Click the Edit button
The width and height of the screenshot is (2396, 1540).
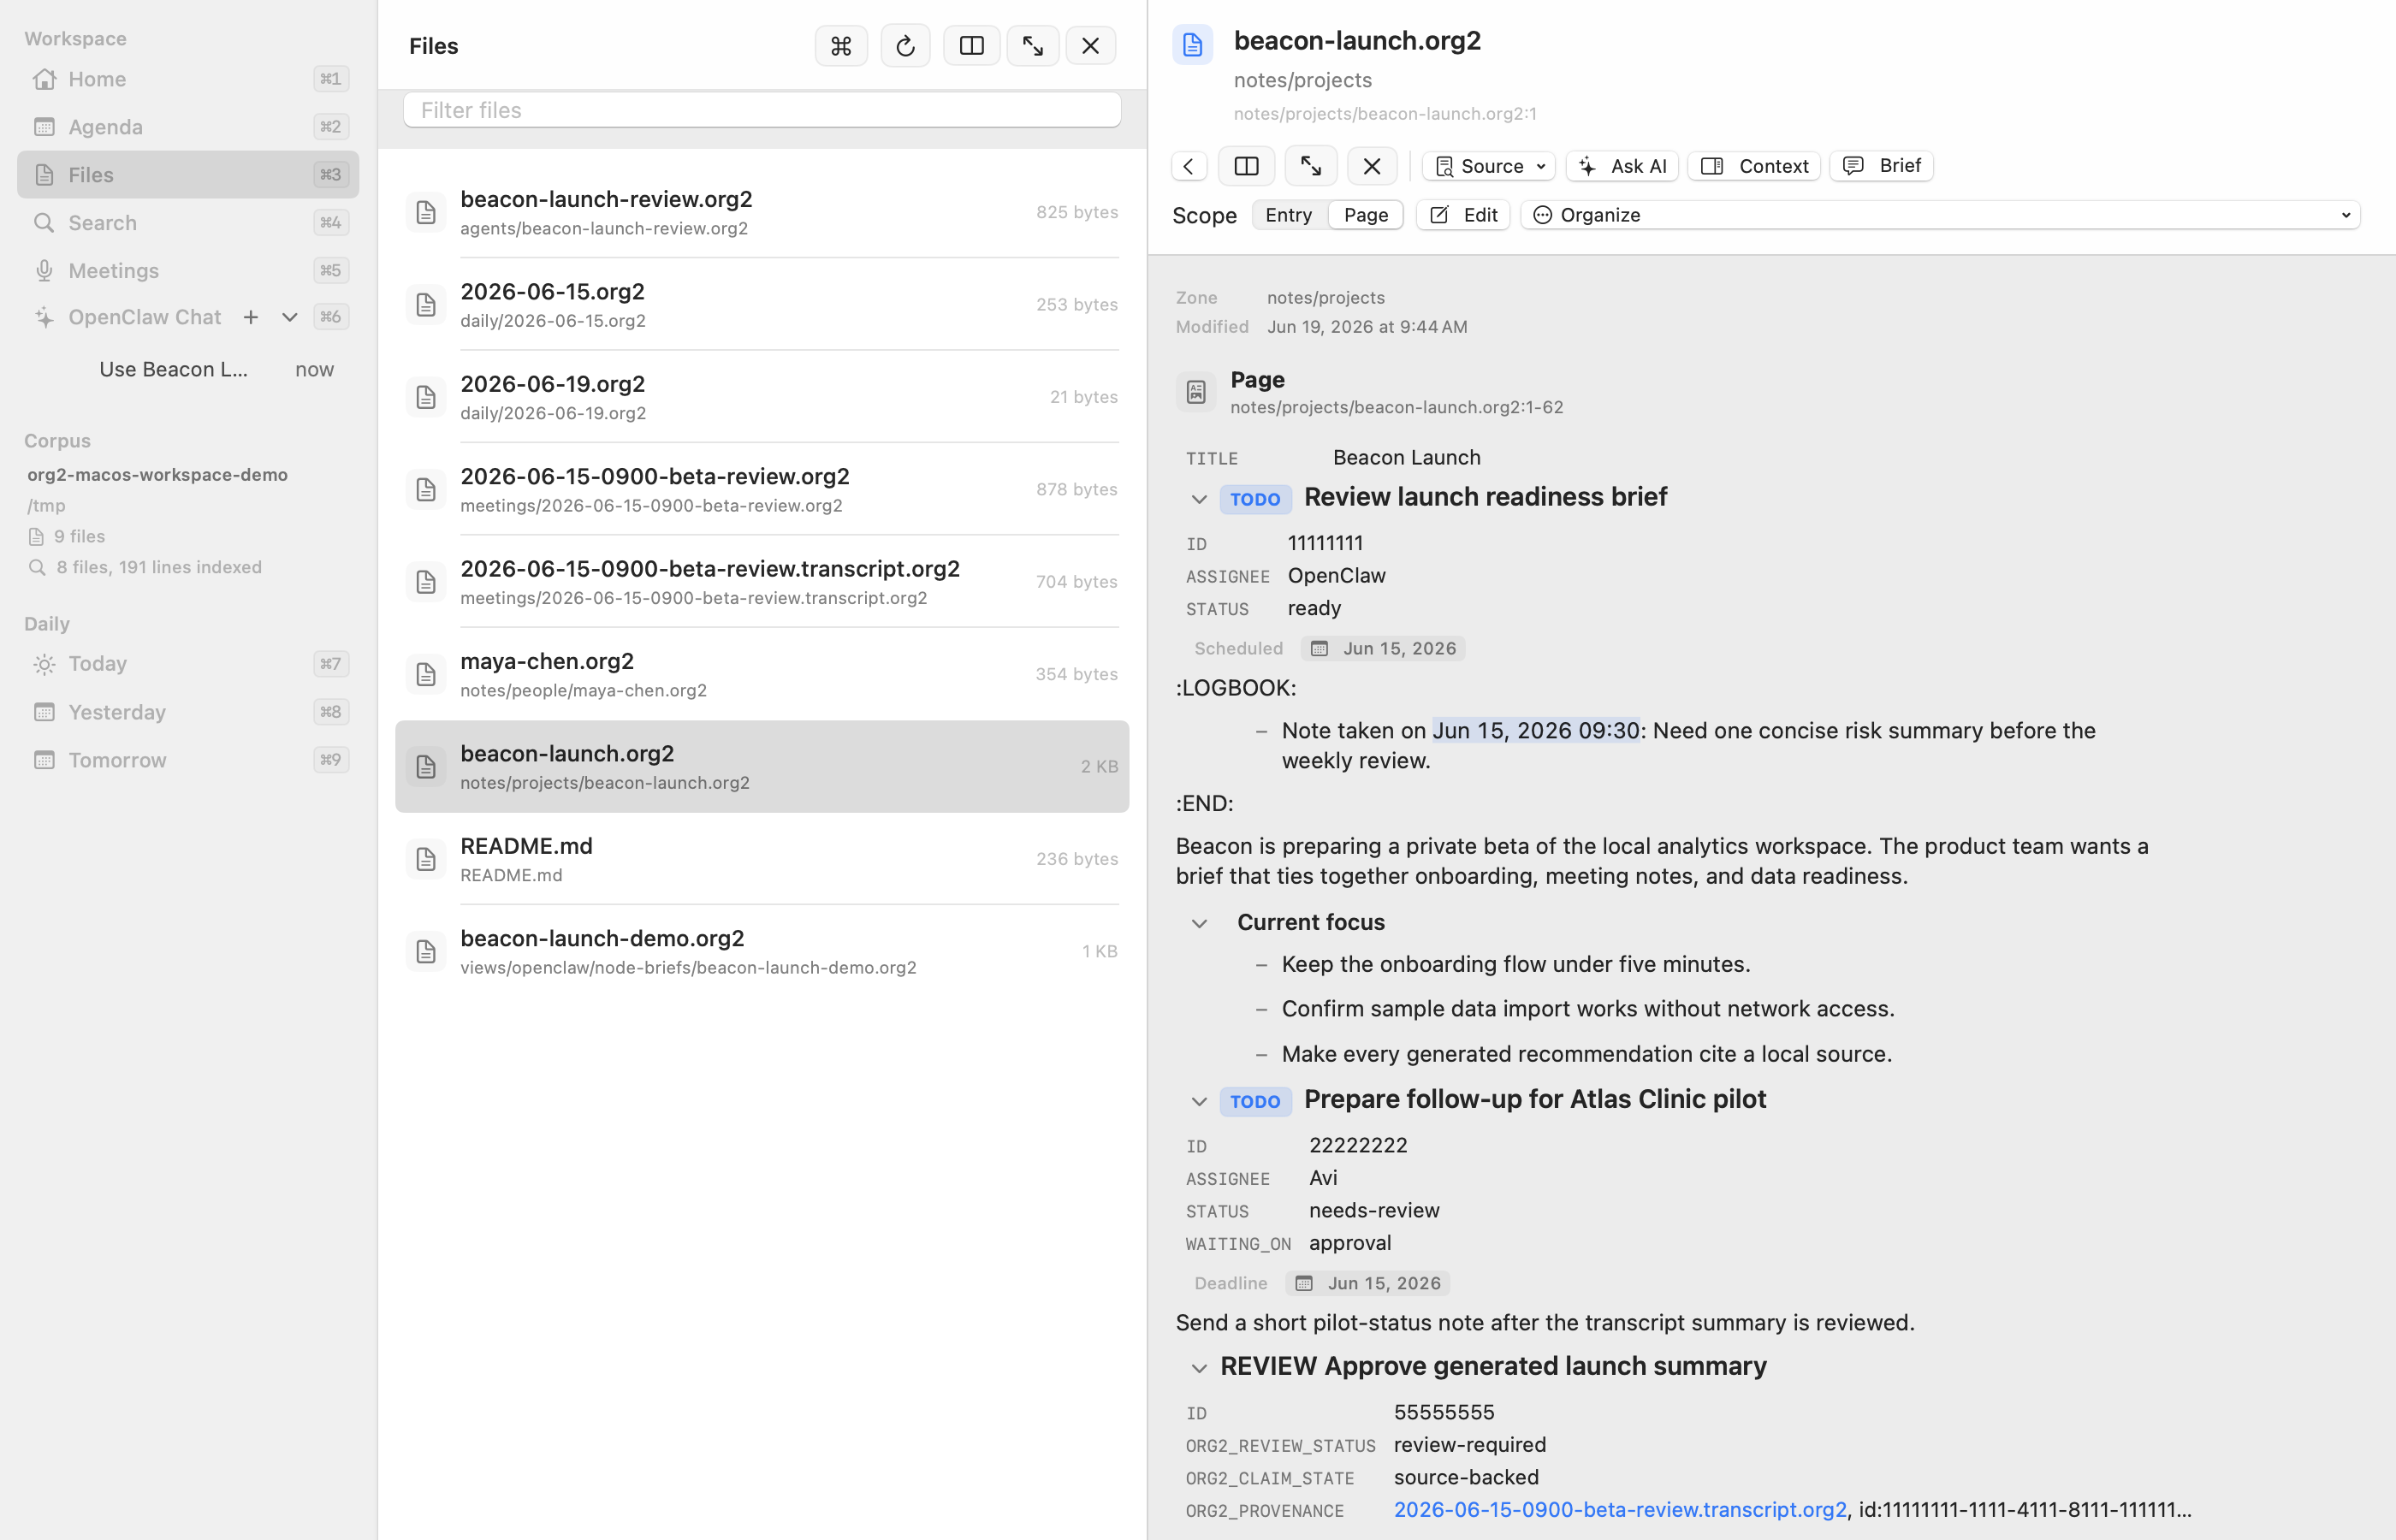coord(1463,215)
